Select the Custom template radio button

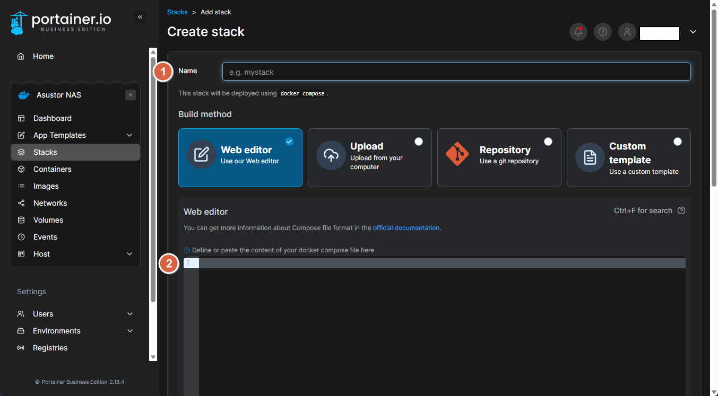click(678, 142)
